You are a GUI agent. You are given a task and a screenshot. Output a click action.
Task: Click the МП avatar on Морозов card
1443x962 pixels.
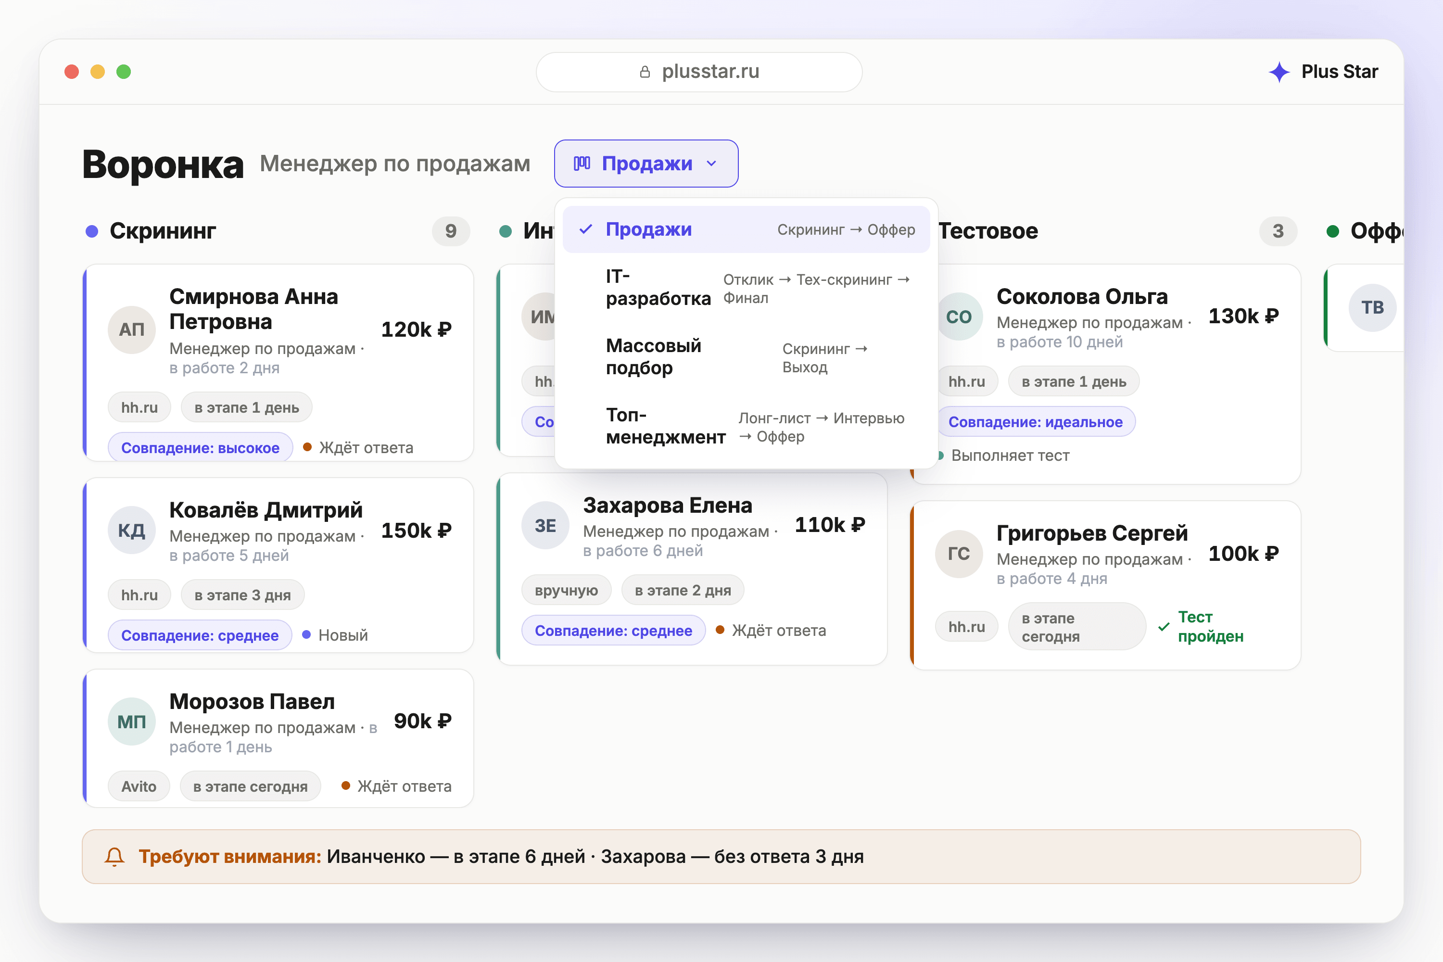tap(132, 721)
